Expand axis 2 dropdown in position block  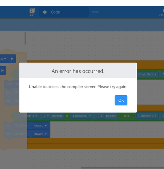(x=100, y=116)
